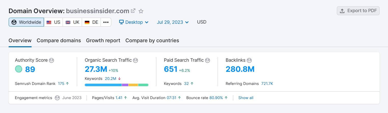Open Semrush Domain Rank 175 link
This screenshot has width=388, height=113.
61,84
